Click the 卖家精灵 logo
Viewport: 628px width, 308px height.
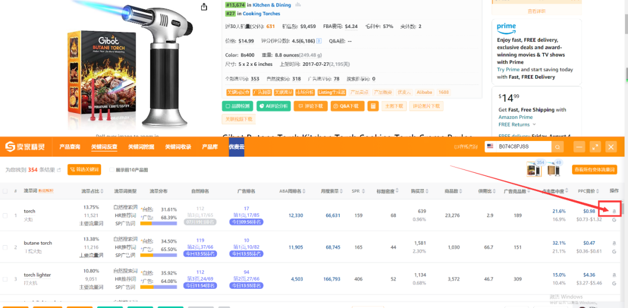pyautogui.click(x=24, y=147)
